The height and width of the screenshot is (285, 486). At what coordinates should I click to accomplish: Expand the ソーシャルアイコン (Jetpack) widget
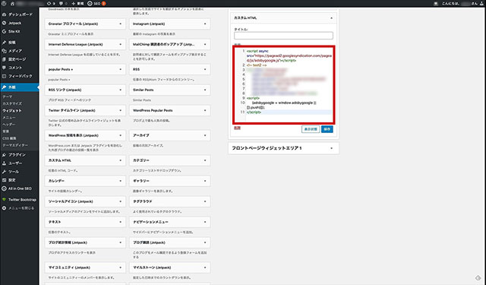pyautogui.click(x=121, y=201)
